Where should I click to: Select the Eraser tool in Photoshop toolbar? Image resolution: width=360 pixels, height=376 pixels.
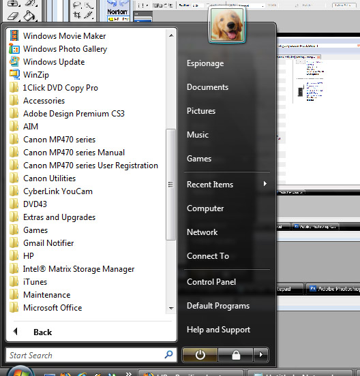click(13, 16)
